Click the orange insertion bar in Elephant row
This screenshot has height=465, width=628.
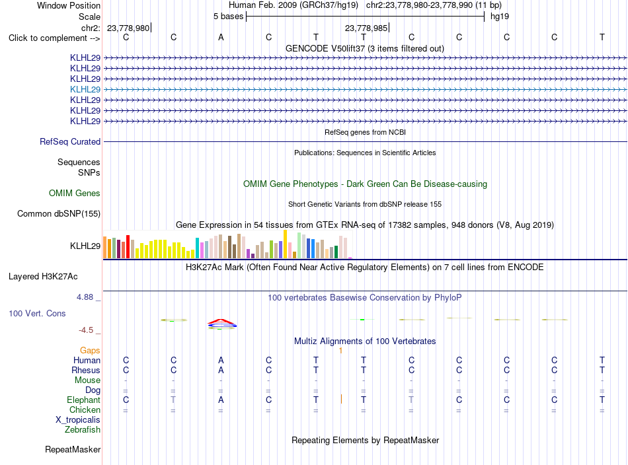[x=341, y=399]
